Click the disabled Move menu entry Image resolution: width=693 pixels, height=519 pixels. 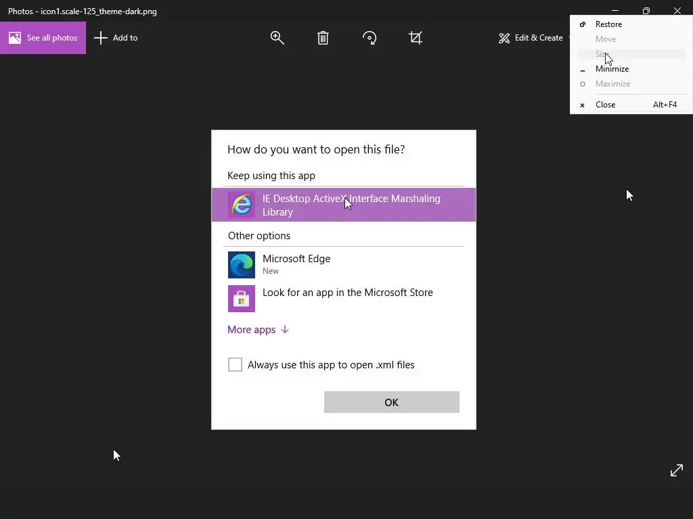pos(631,39)
